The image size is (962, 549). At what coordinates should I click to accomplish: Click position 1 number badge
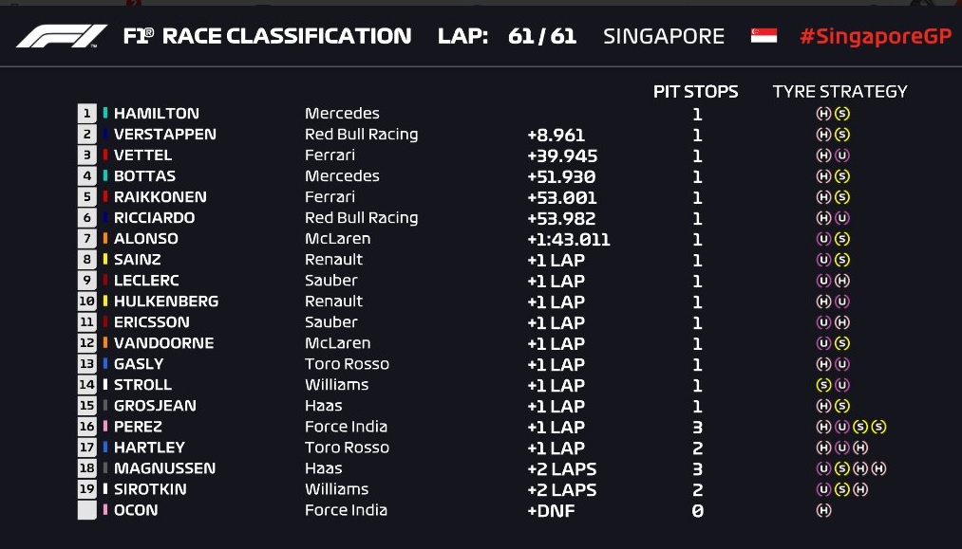tap(87, 114)
